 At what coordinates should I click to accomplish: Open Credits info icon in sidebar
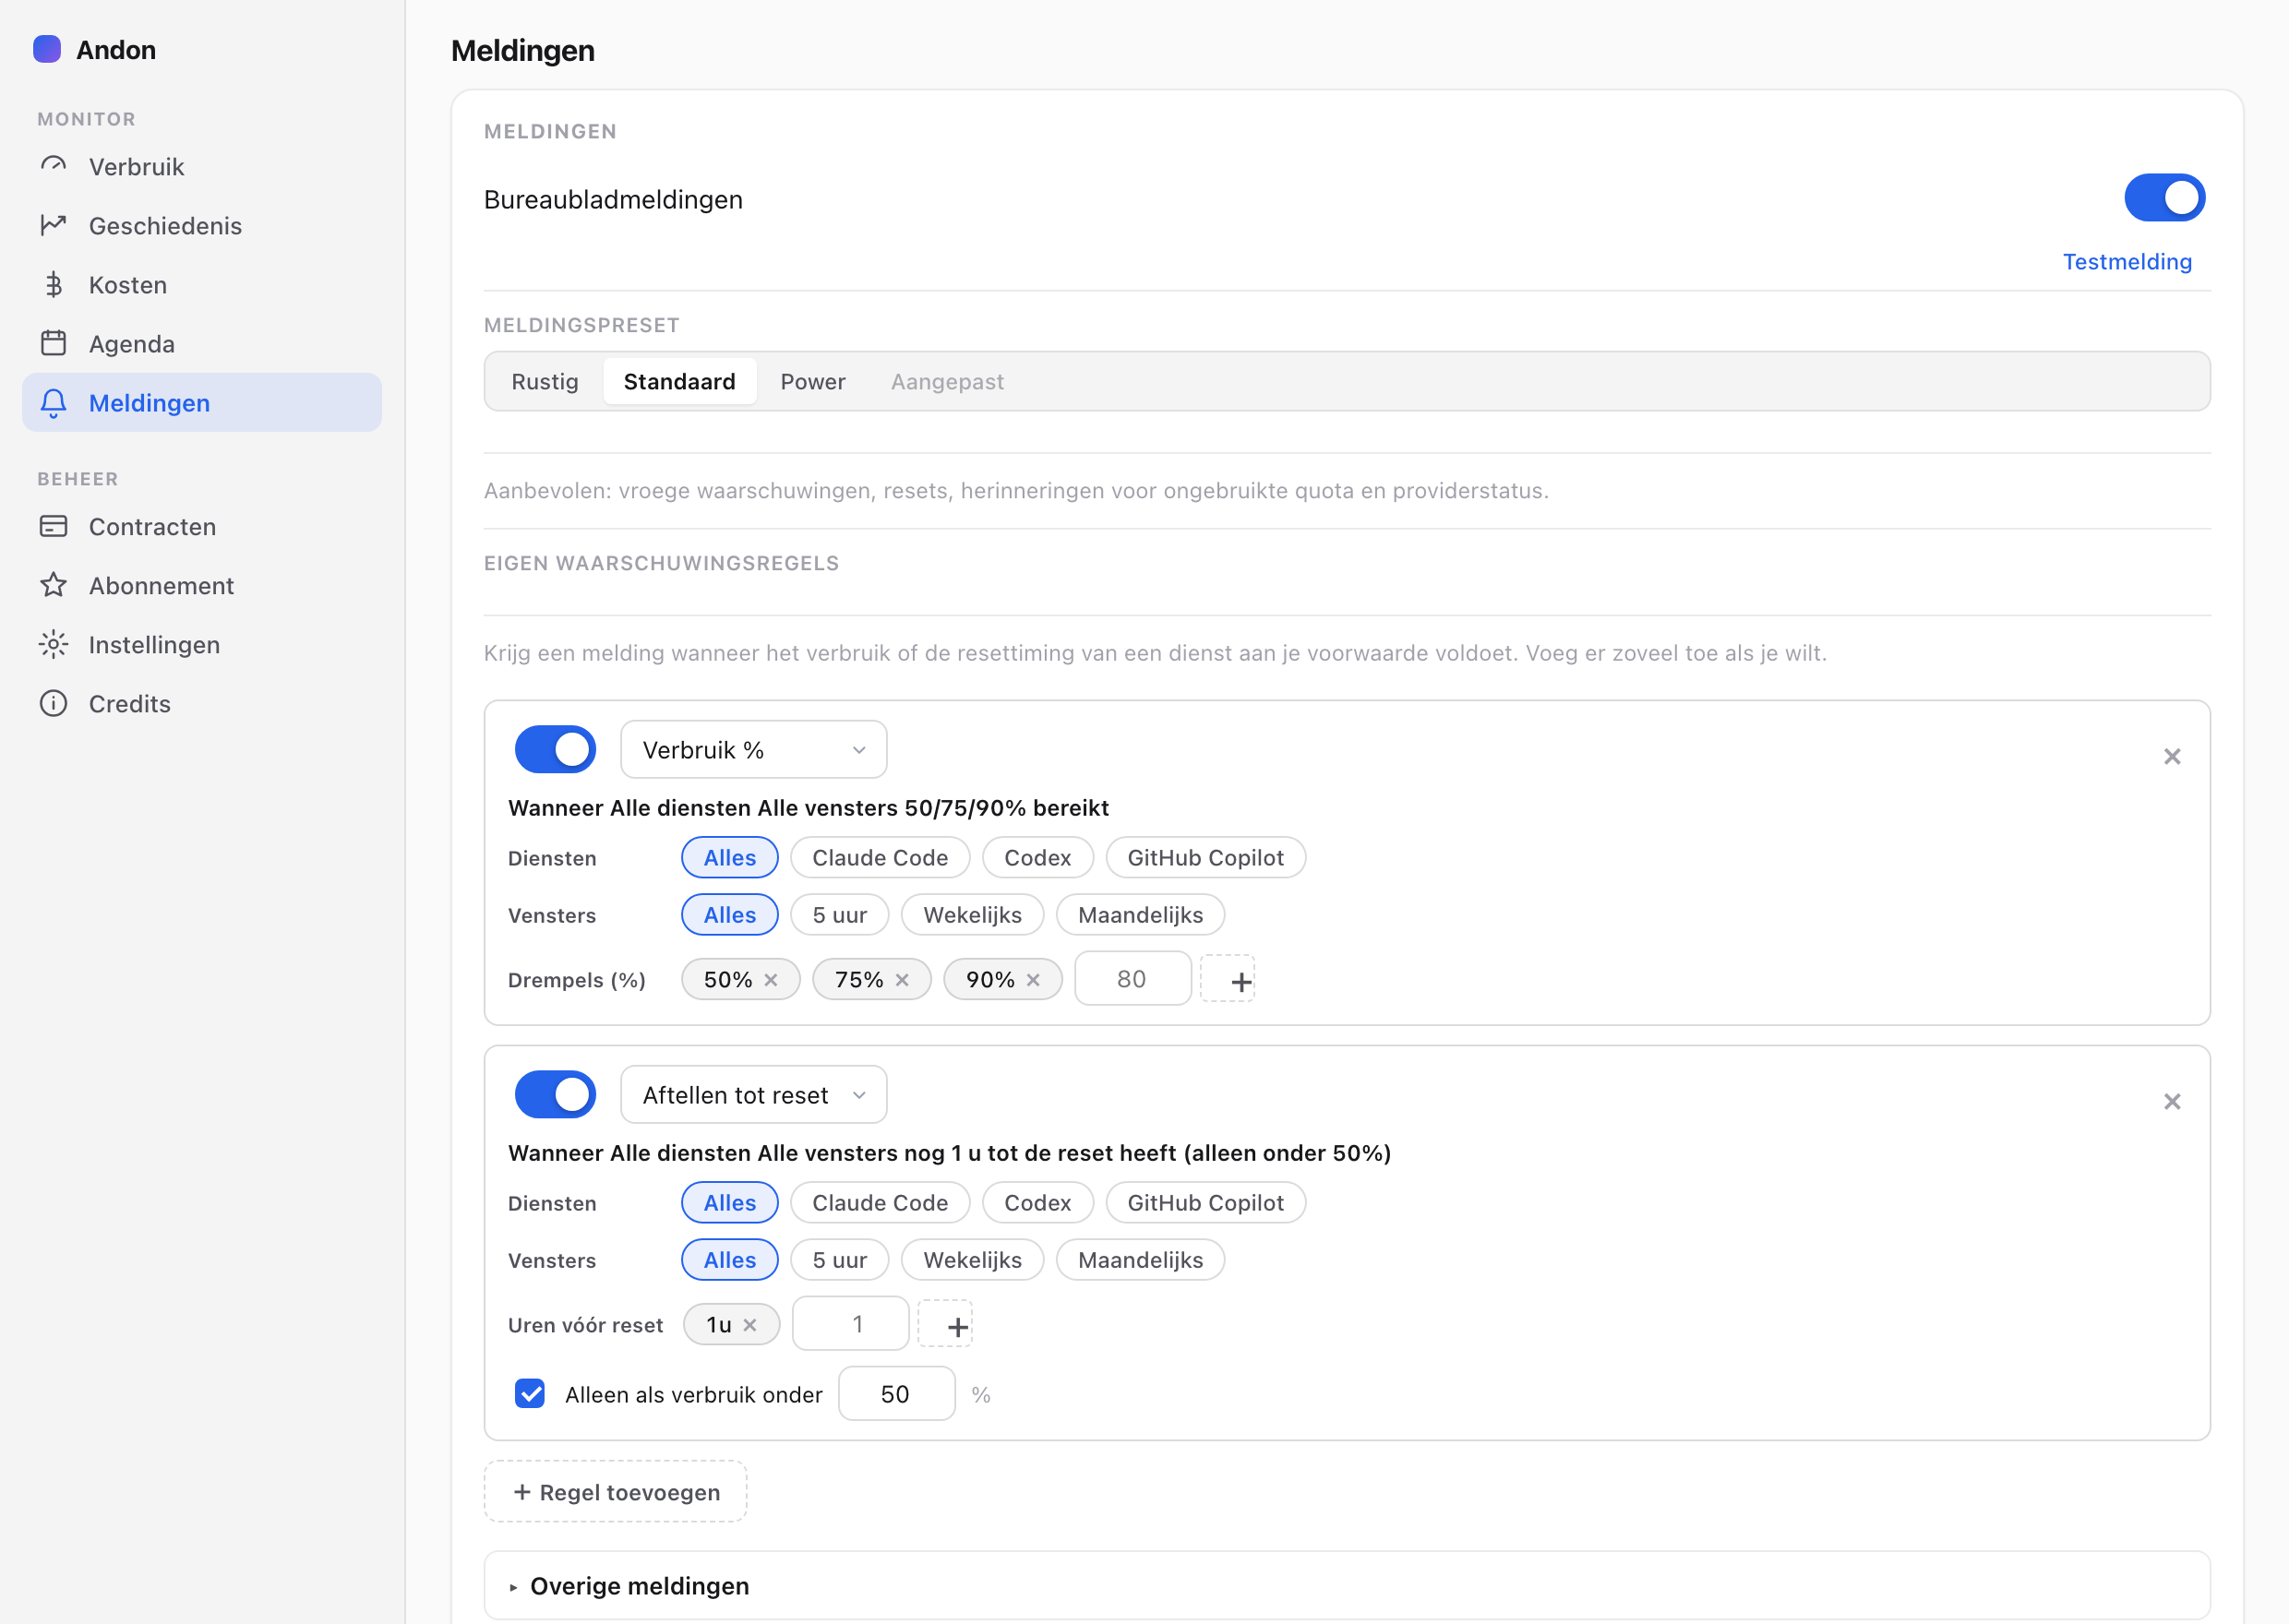54,703
